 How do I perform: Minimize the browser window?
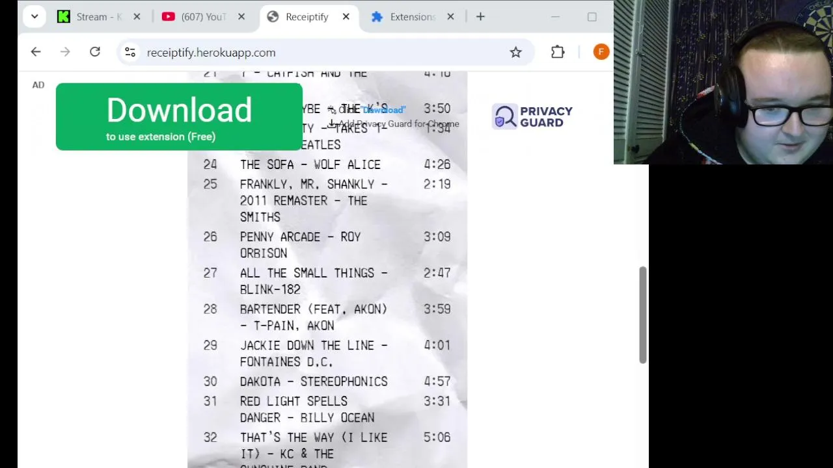pyautogui.click(x=555, y=17)
